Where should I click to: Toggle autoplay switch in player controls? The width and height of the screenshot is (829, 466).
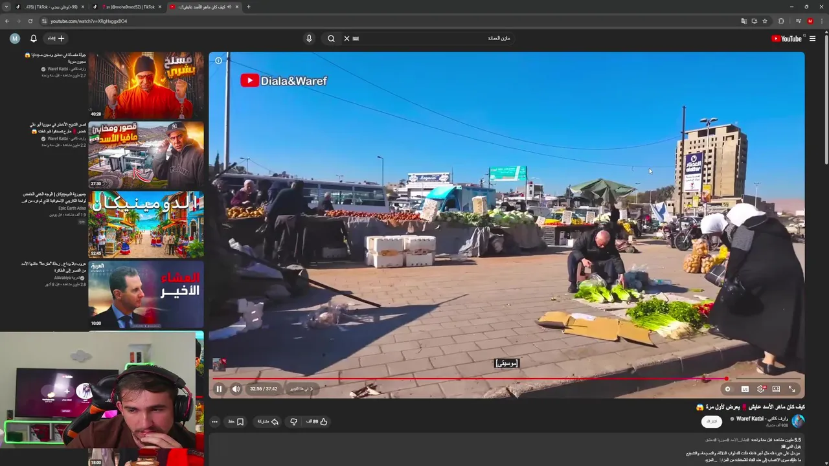(727, 389)
